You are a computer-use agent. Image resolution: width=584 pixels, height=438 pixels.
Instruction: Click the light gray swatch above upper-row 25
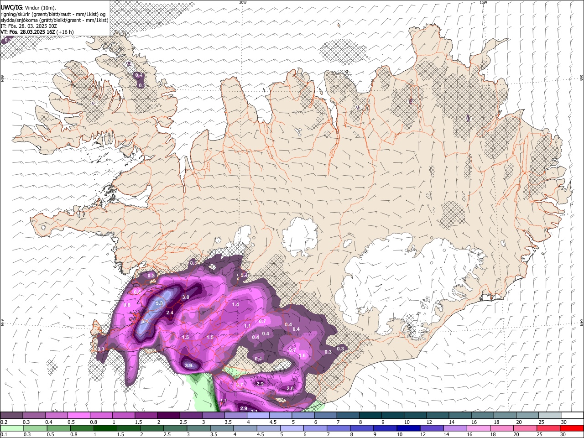[x=550, y=415]
